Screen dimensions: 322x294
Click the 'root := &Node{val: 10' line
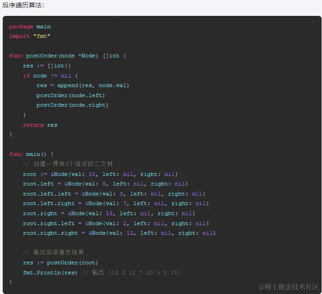100,175
